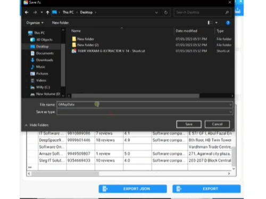Sort by Type column header
The width and height of the screenshot is (266, 199).
[220, 31]
